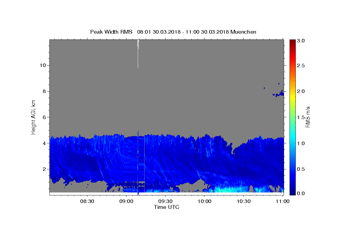Click the colorbar value 1.0
The image size is (351, 234).
coord(301,143)
